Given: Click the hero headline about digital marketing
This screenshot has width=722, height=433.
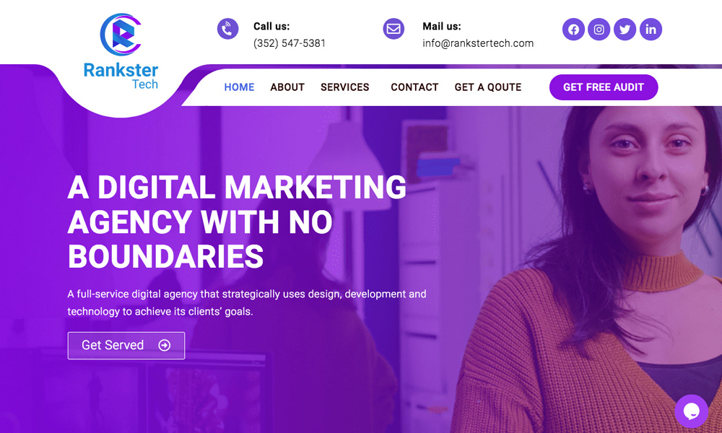Looking at the screenshot, I should [x=237, y=222].
